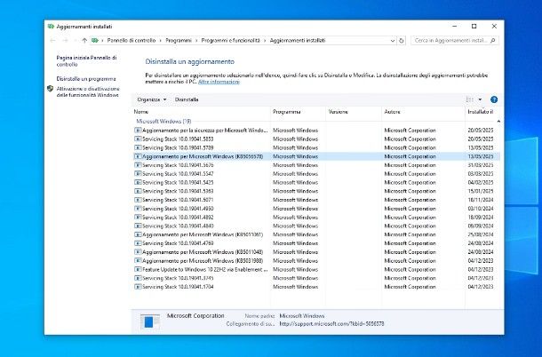Screen dimensions: 542x357
Task: Sort by the Programma column header
Action: point(299,112)
